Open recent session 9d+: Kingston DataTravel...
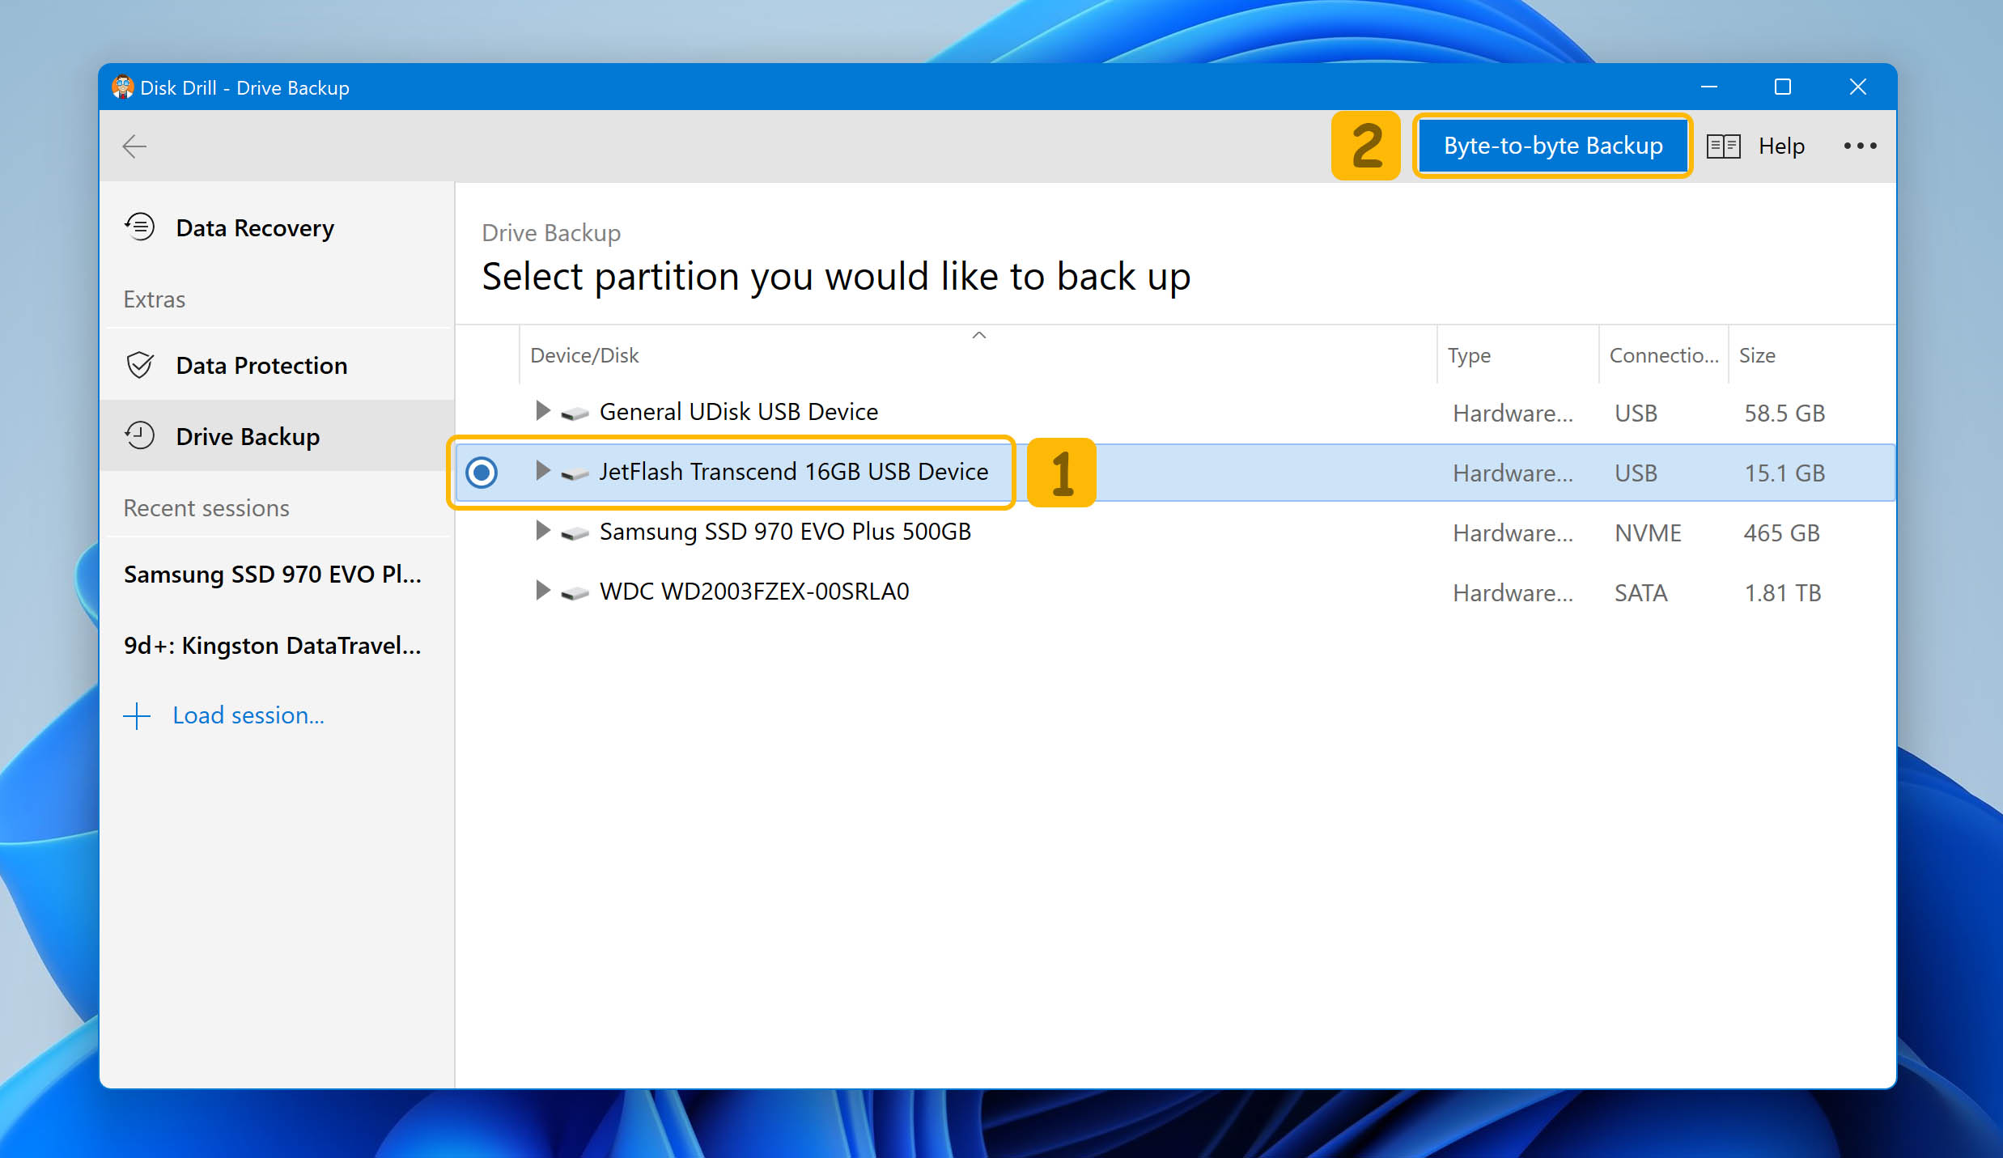Screen dimensions: 2003x1158 (273, 645)
